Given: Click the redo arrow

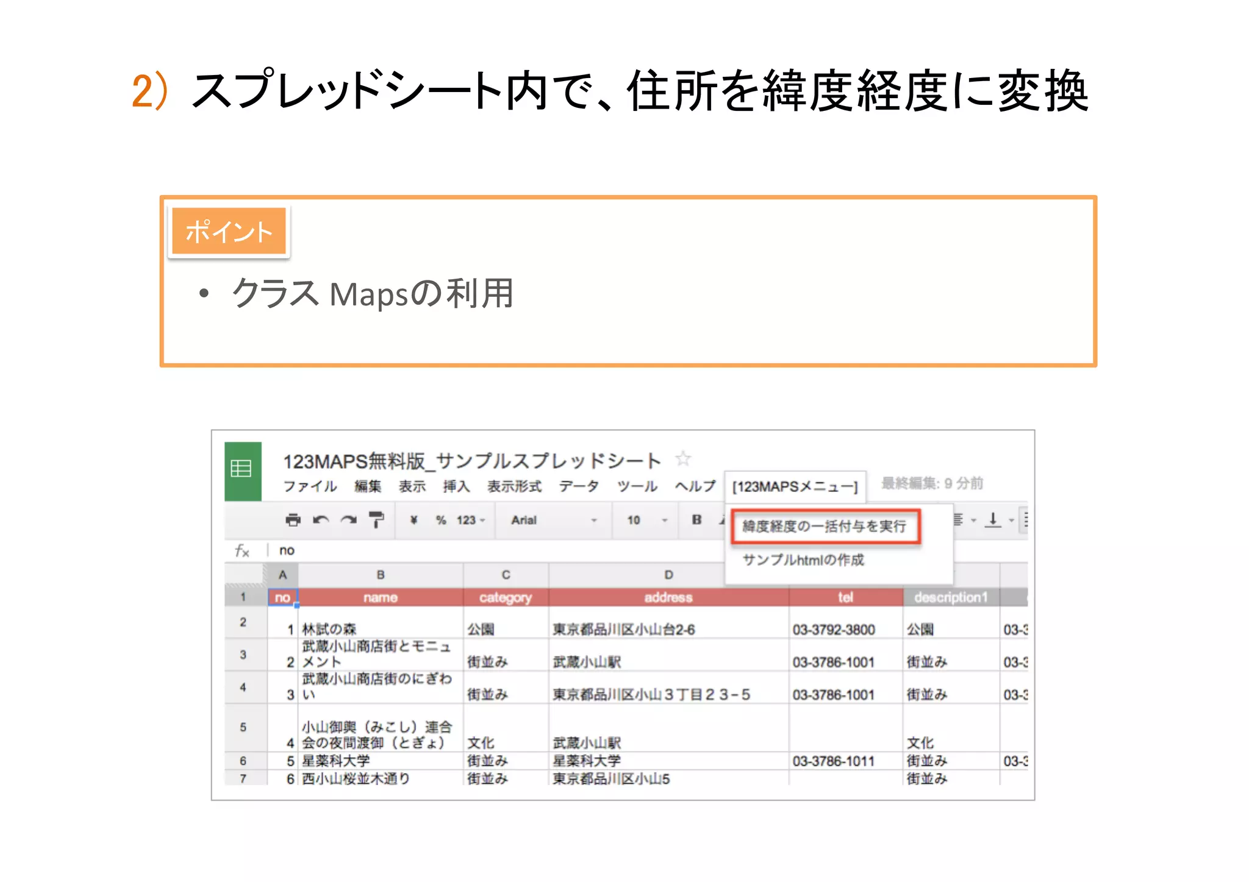Looking at the screenshot, I should [x=349, y=520].
